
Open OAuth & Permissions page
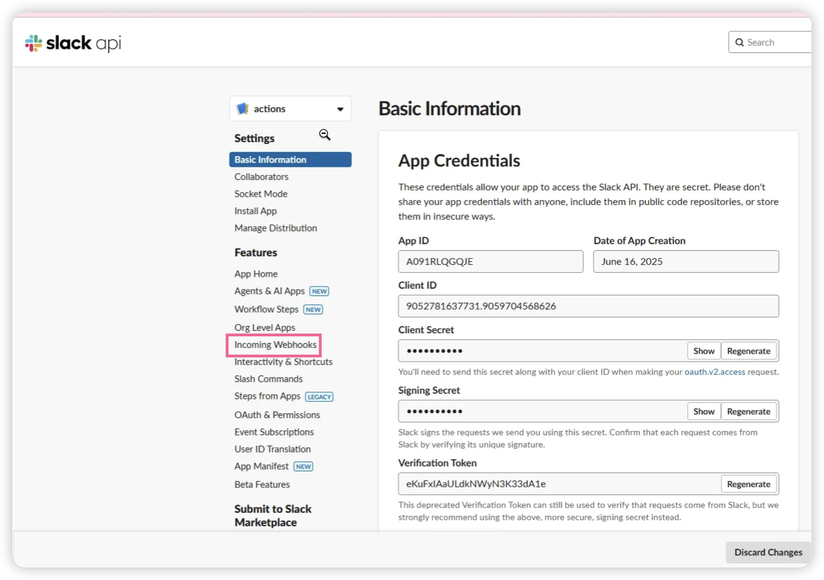[x=277, y=414]
